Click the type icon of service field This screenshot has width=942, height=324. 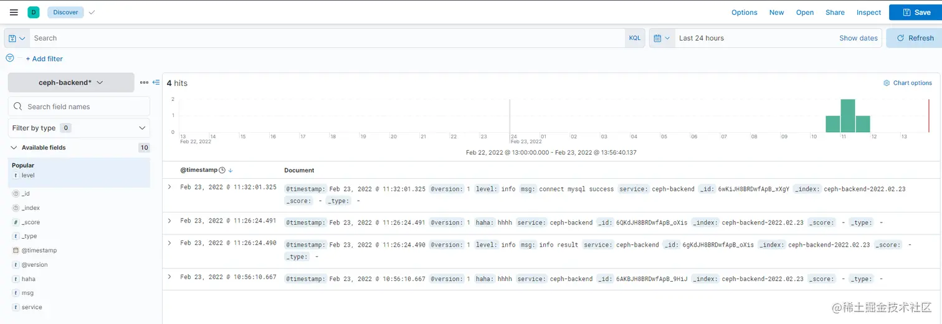(x=16, y=307)
